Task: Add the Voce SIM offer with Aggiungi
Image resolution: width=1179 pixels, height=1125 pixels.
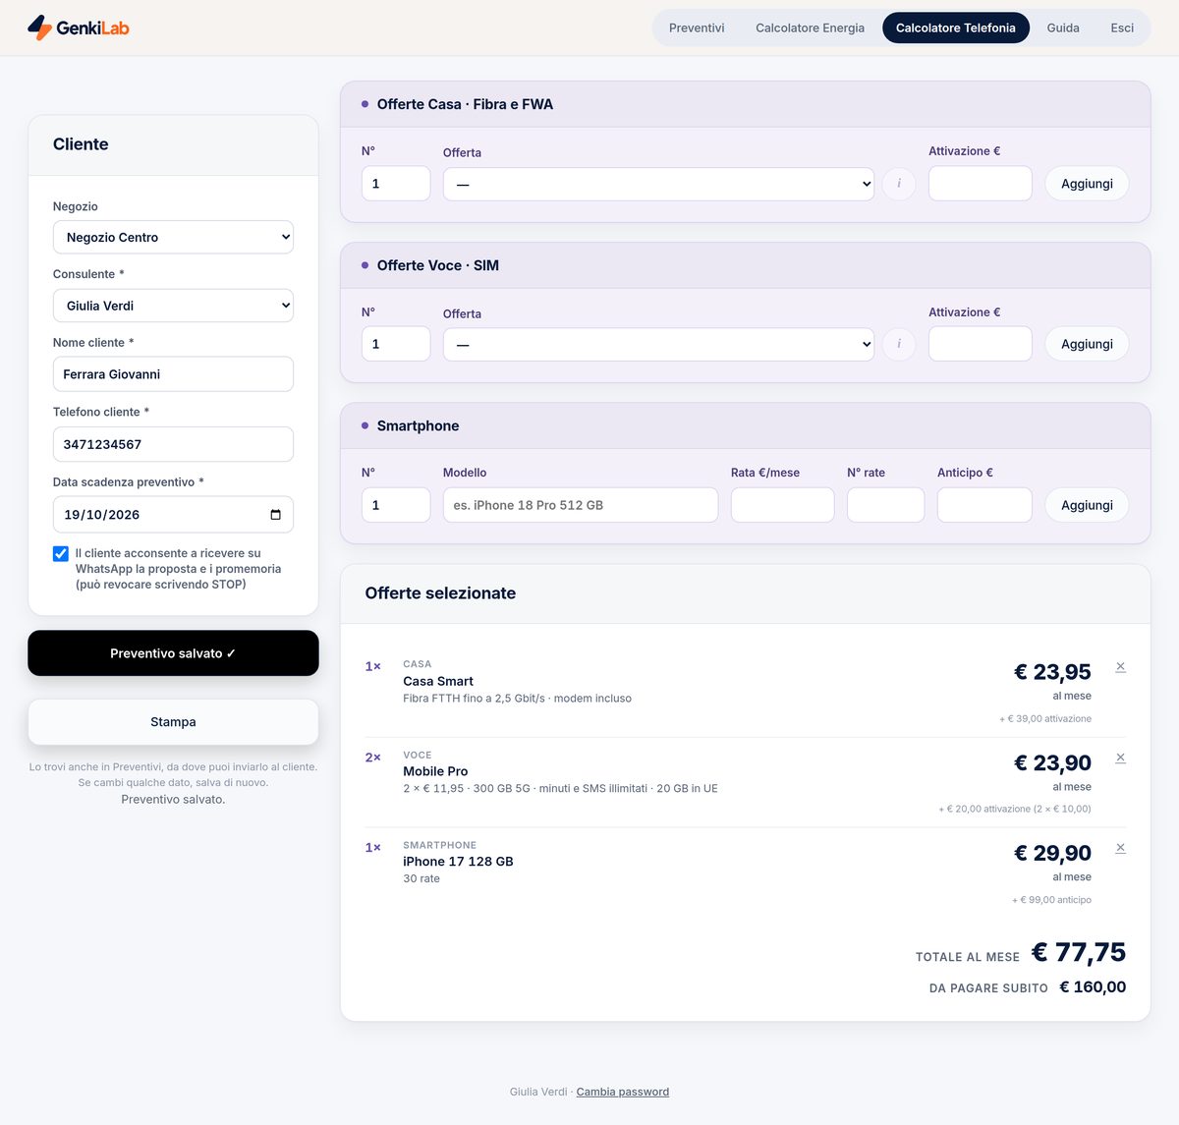Action: tap(1087, 344)
